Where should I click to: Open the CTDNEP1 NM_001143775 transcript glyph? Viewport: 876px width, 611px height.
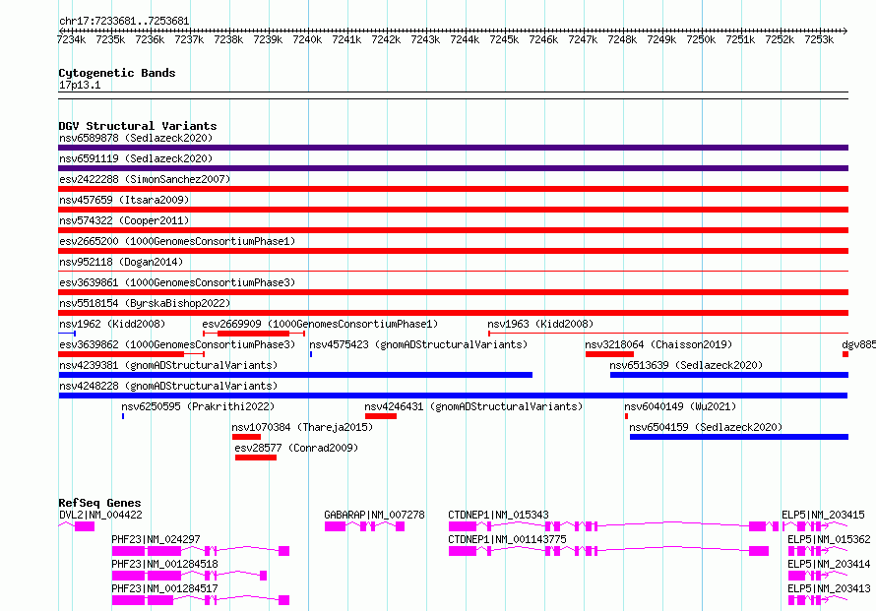(608, 551)
